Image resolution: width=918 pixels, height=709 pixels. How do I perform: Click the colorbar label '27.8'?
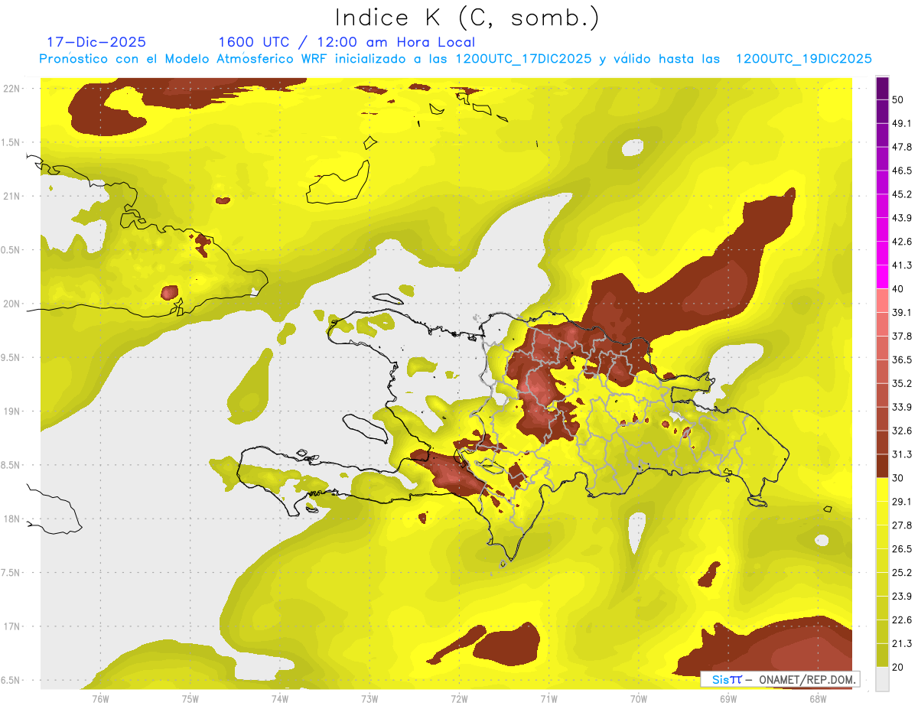[x=902, y=525]
